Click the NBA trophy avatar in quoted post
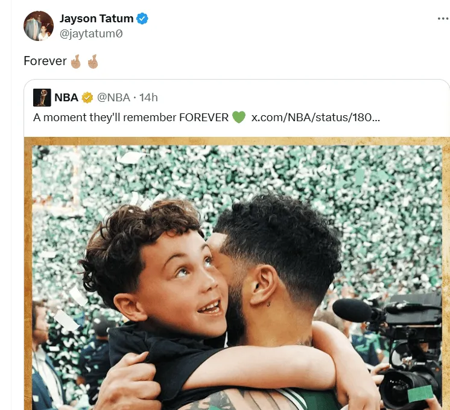The height and width of the screenshot is (410, 450). coord(42,98)
